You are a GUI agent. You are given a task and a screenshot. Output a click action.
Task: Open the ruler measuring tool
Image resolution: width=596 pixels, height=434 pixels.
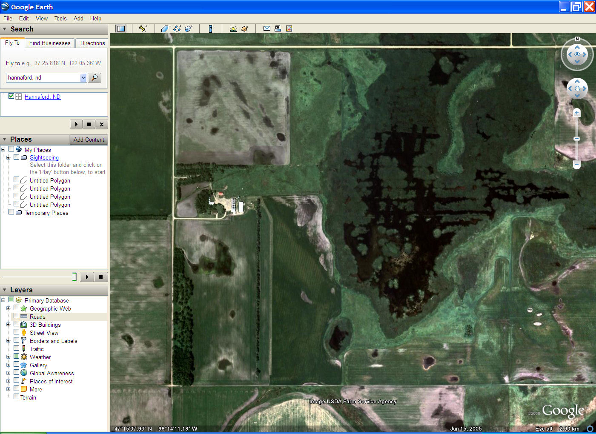pyautogui.click(x=210, y=29)
